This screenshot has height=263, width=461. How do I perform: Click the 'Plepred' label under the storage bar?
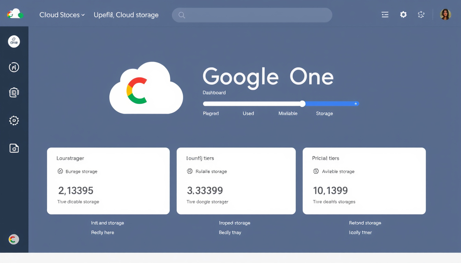pos(211,113)
